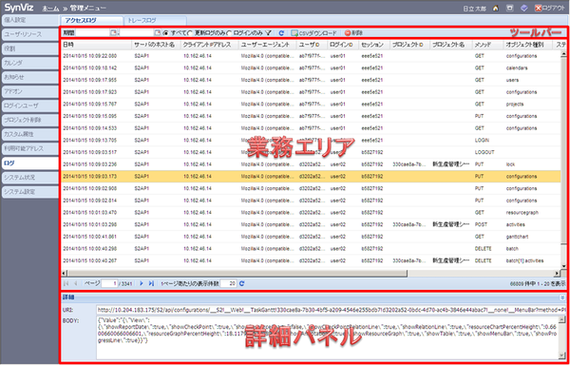Open システム設定 in sidebar menu

click(29, 192)
